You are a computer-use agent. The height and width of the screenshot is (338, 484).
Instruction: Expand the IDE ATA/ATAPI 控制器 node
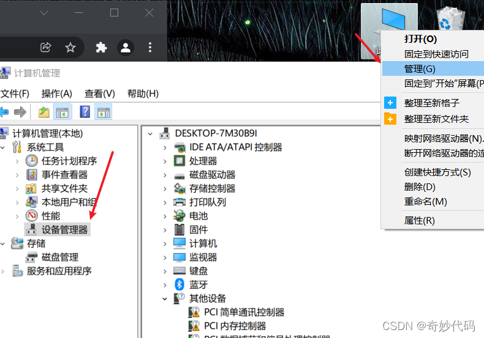pos(165,148)
